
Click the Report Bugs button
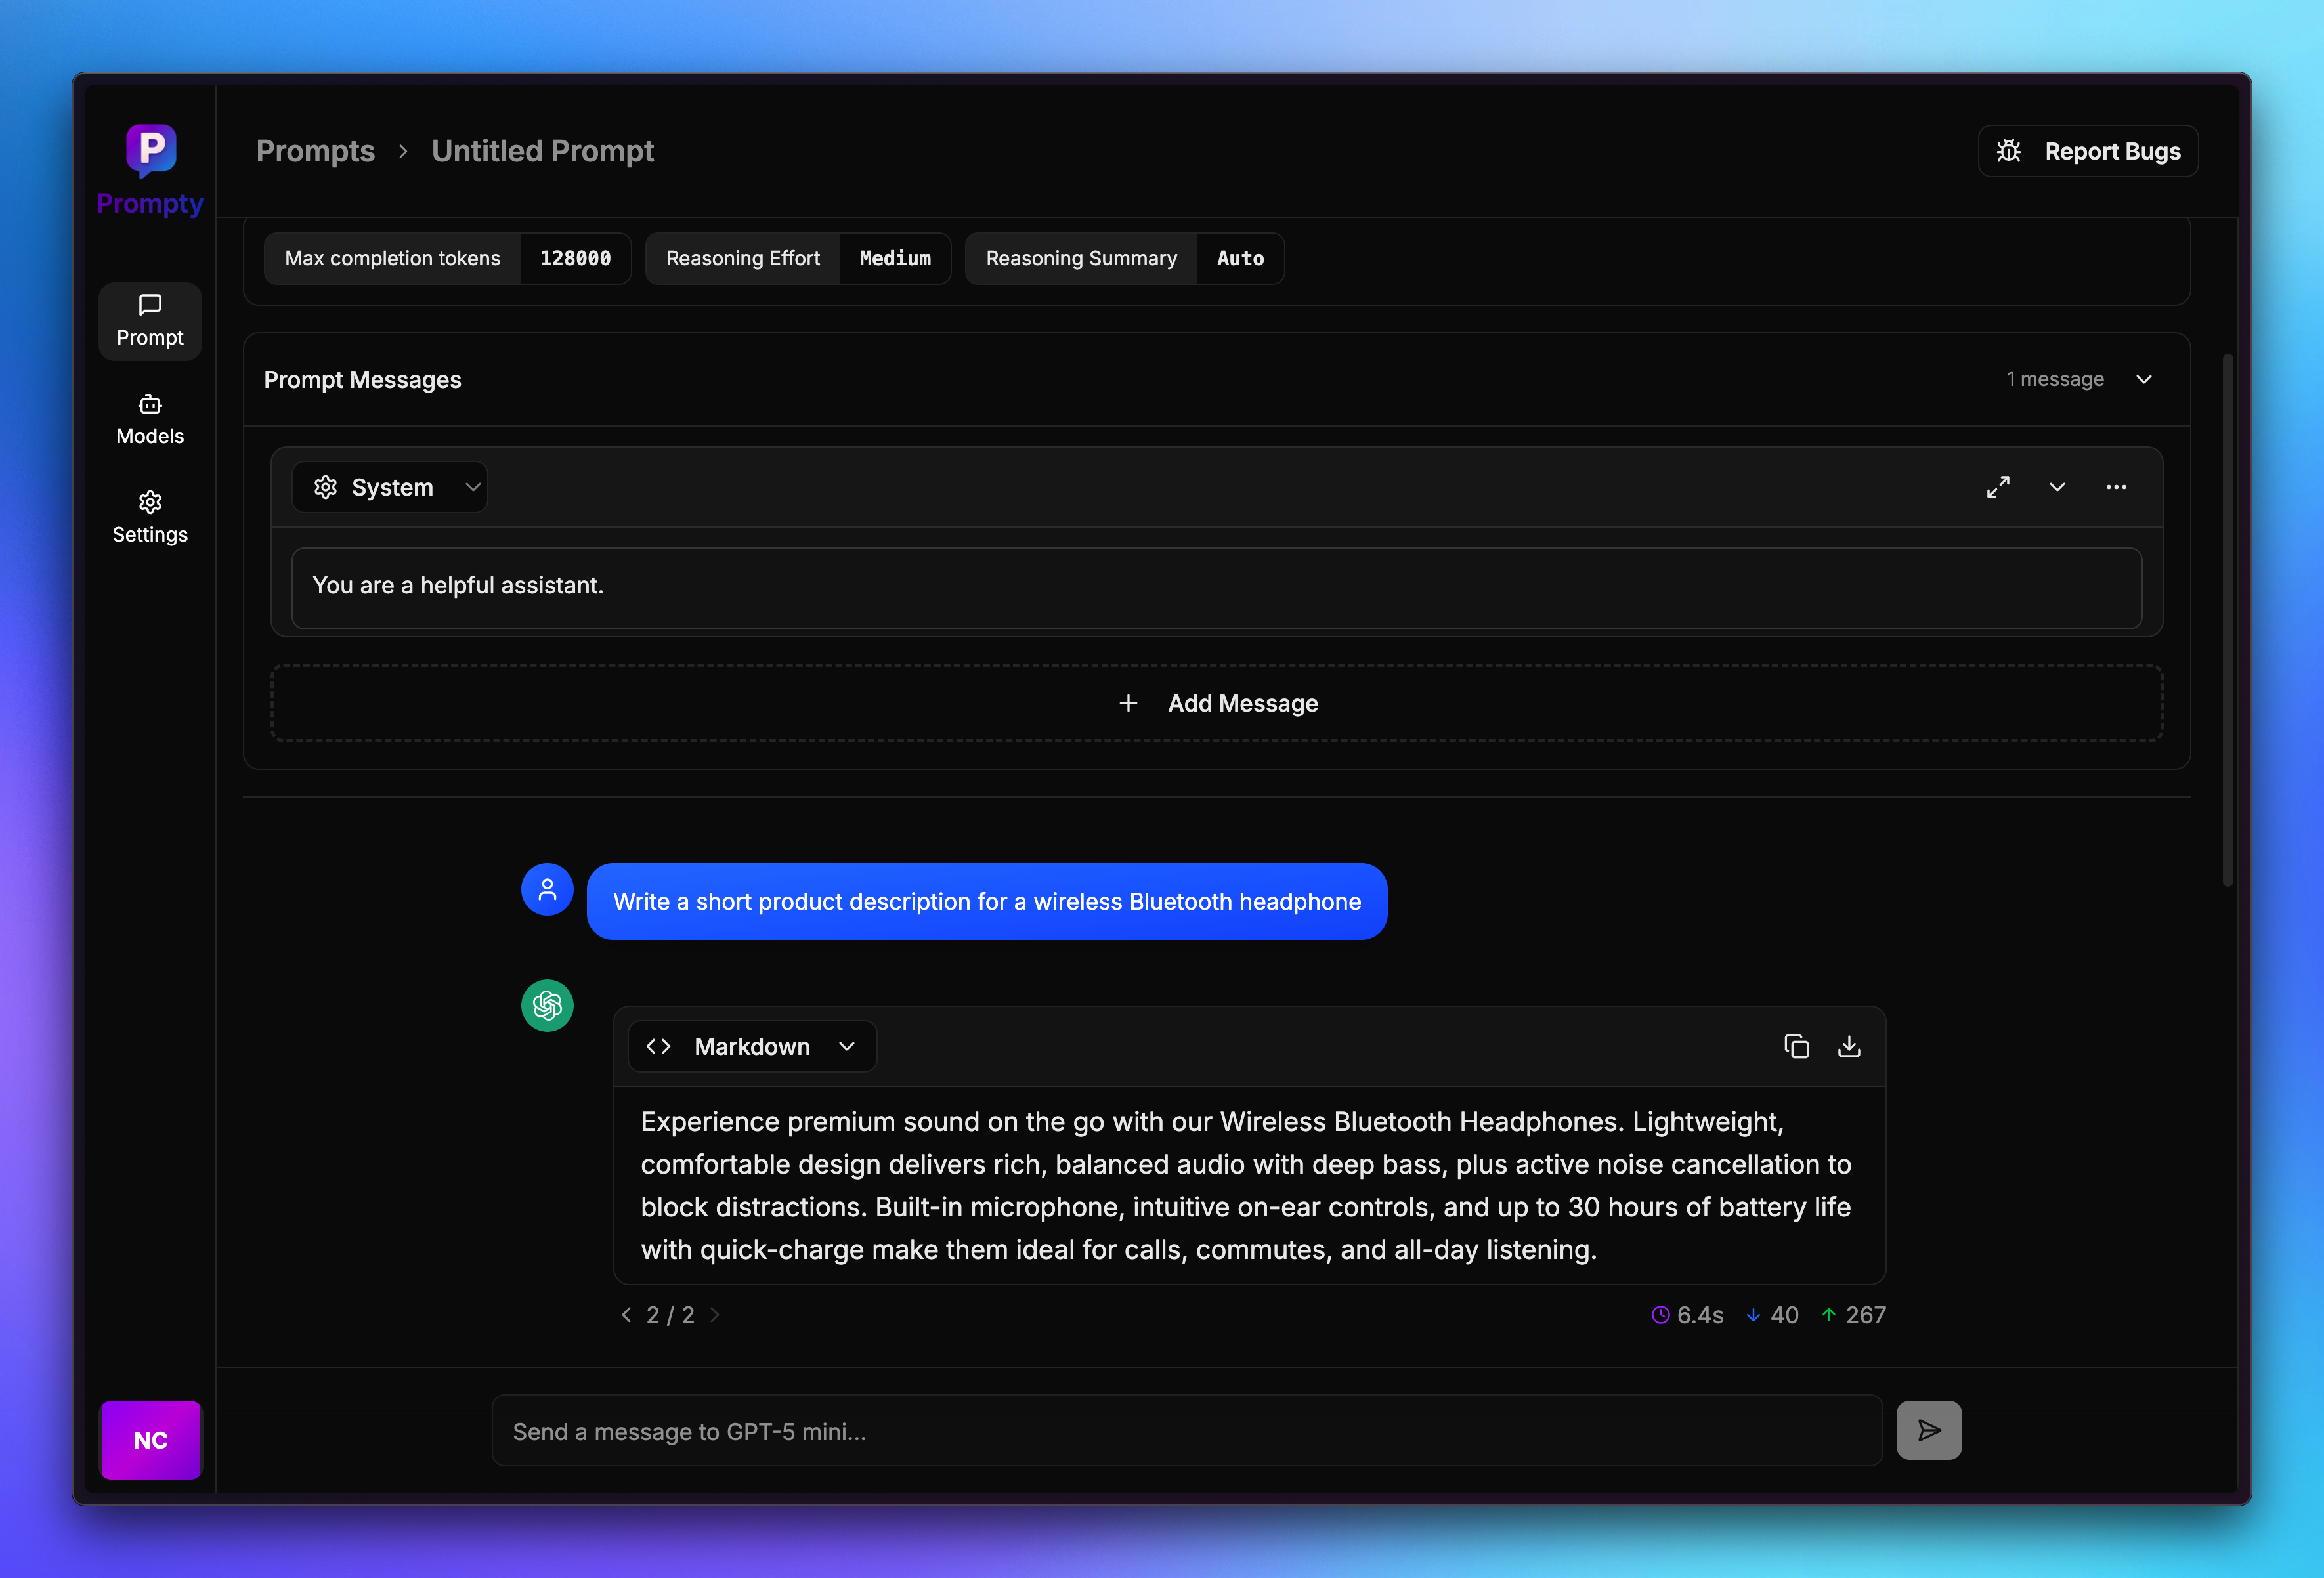pyautogui.click(x=2088, y=151)
